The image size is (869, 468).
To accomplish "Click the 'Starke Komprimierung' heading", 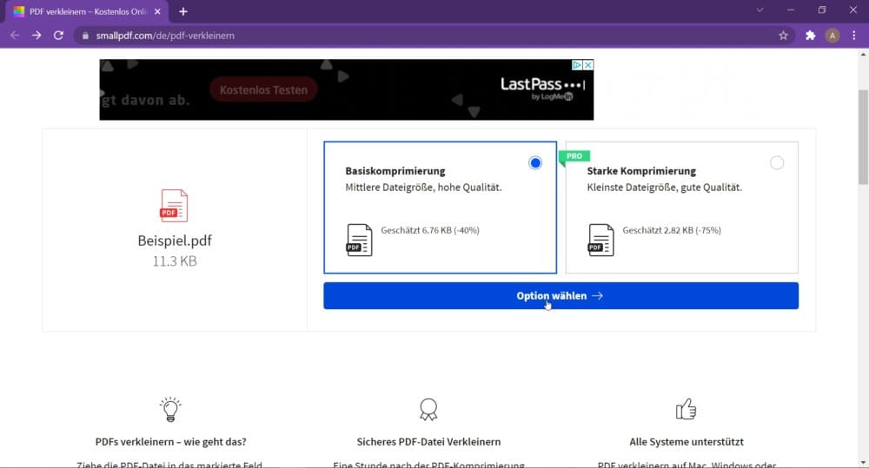I will click(641, 171).
